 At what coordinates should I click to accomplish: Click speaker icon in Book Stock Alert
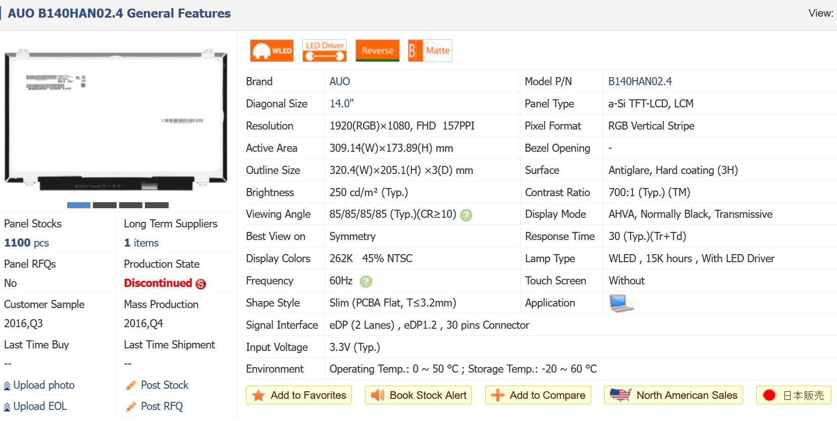(378, 395)
